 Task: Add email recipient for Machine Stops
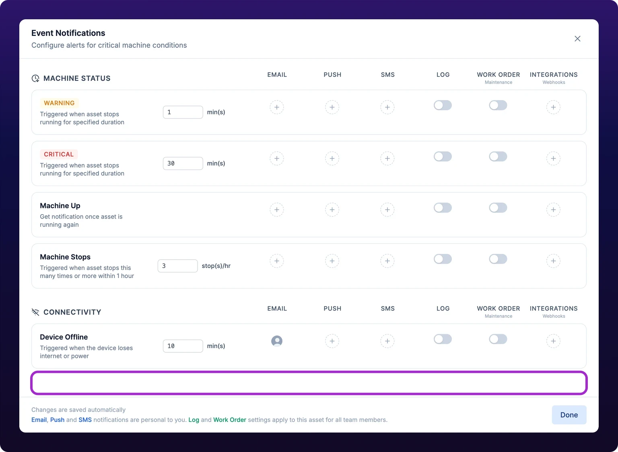click(x=277, y=261)
